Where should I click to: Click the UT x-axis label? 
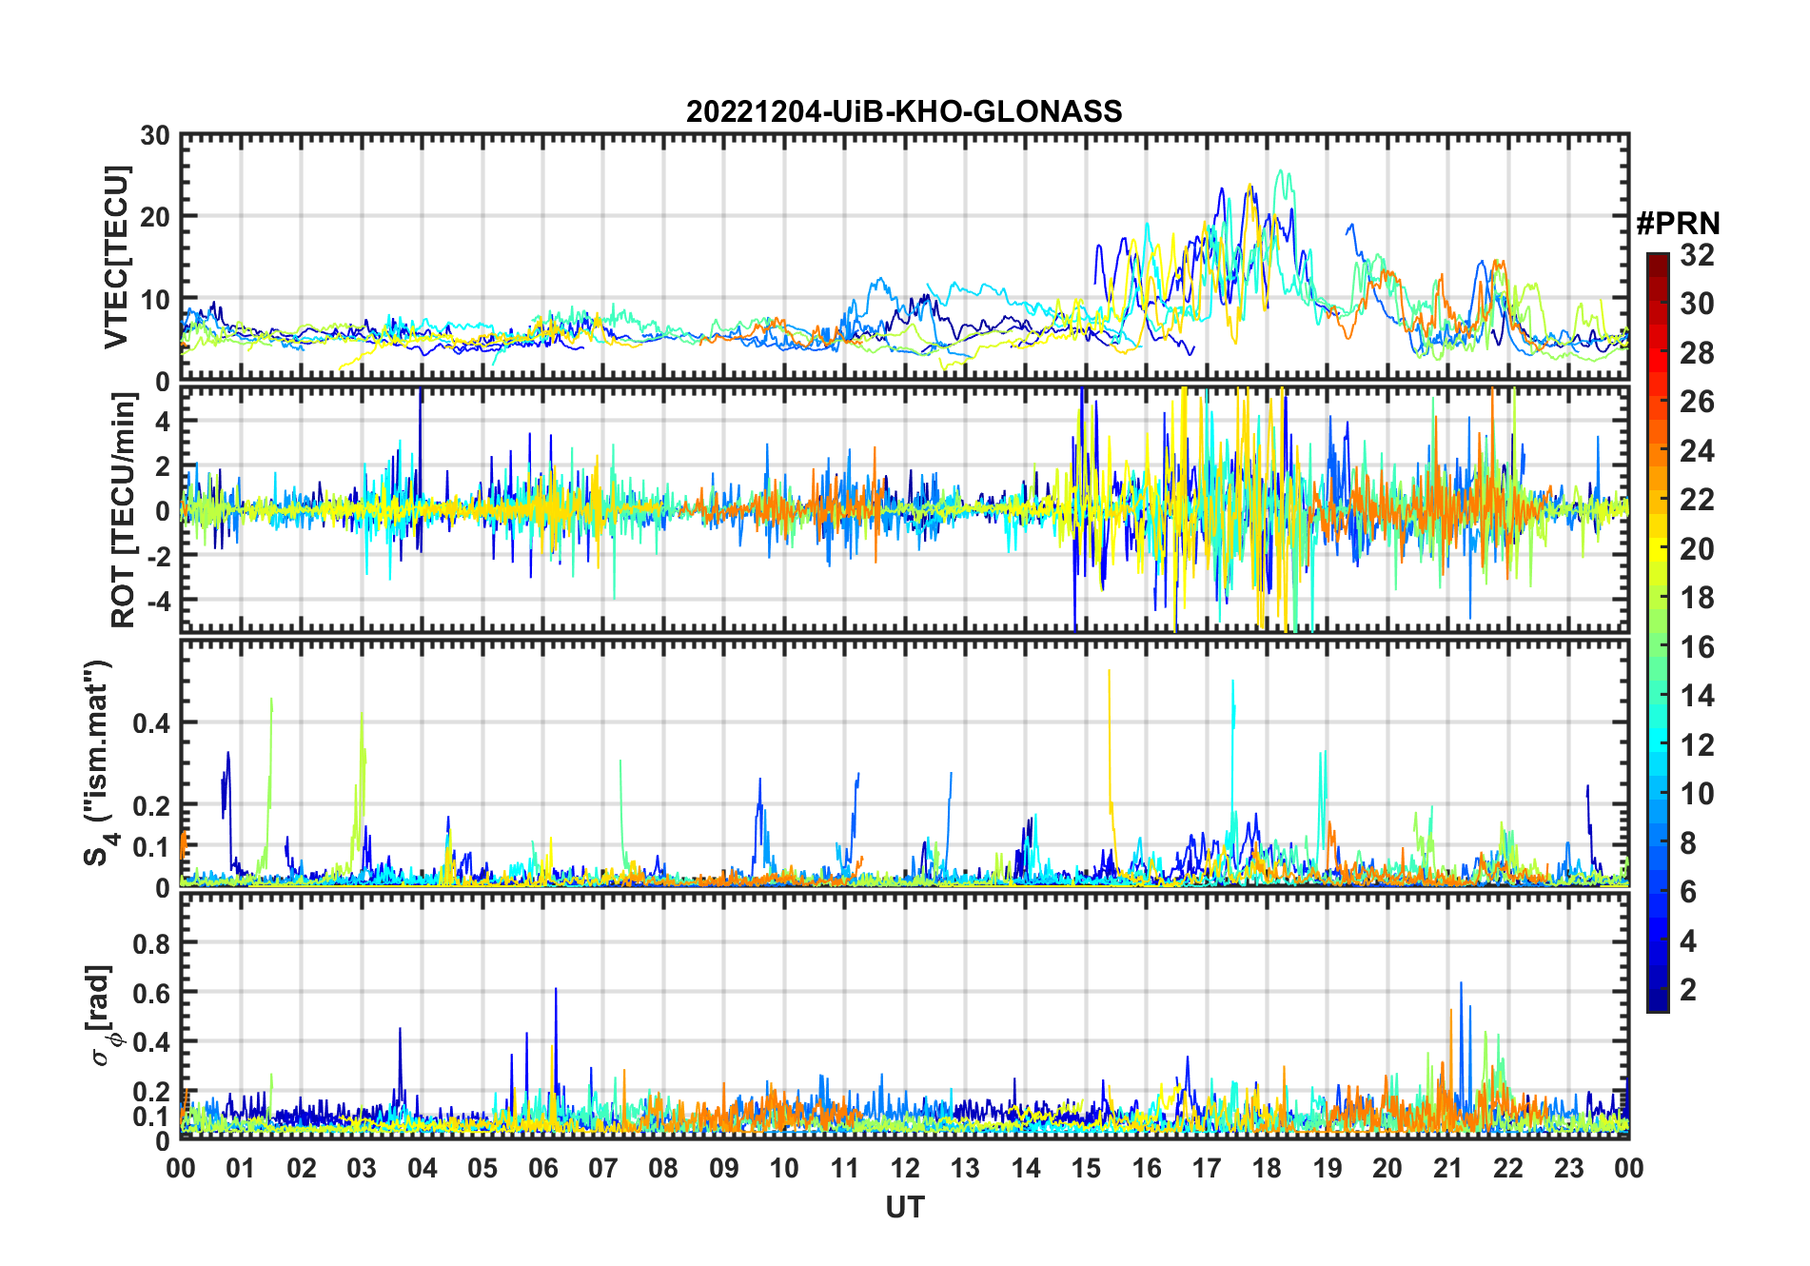point(905,1208)
